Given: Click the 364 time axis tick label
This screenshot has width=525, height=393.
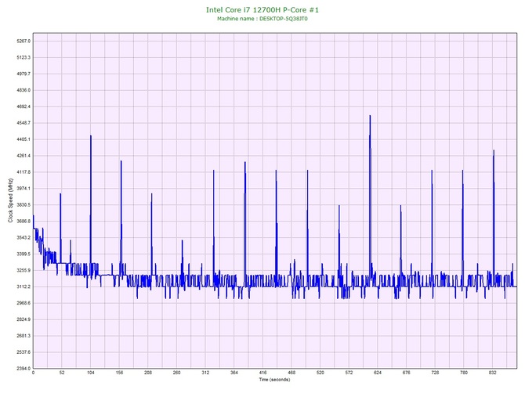Looking at the screenshot, I should point(234,373).
